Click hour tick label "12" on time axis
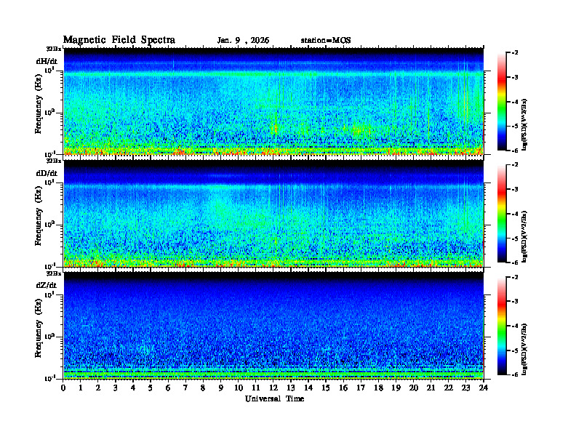The width and height of the screenshot is (576, 445). (x=273, y=388)
